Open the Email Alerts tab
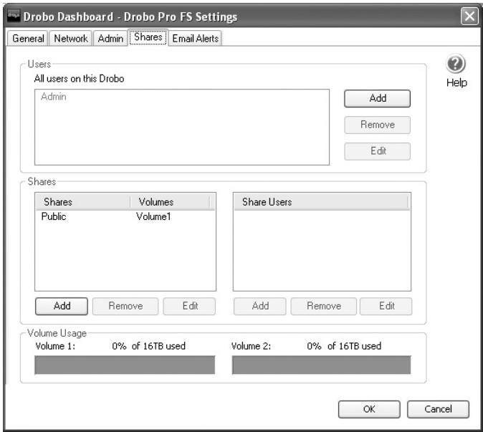The height and width of the screenshot is (432, 483). [x=196, y=39]
